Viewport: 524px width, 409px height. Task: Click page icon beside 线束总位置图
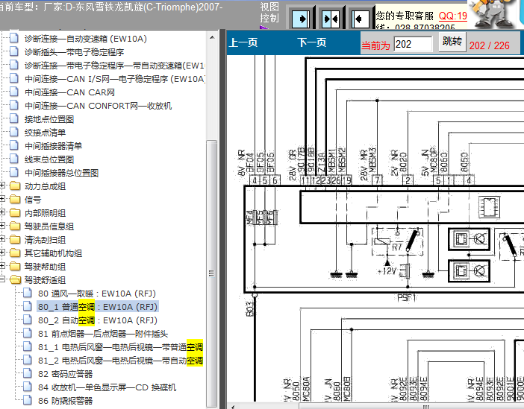14,159
